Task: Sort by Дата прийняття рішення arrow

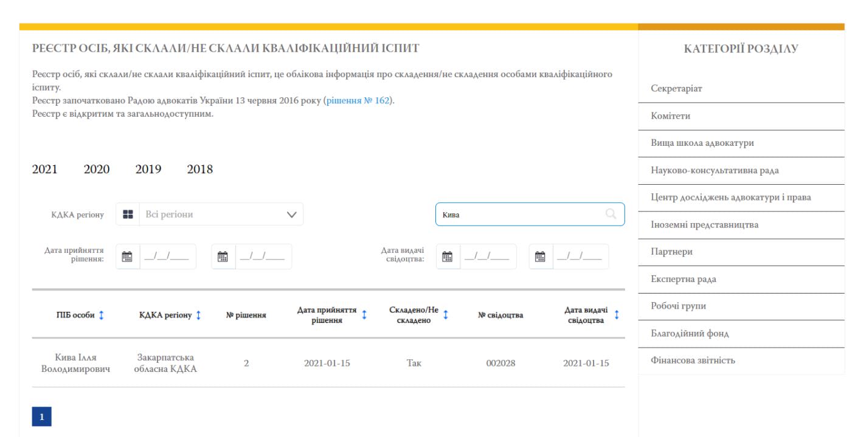Action: coord(364,315)
